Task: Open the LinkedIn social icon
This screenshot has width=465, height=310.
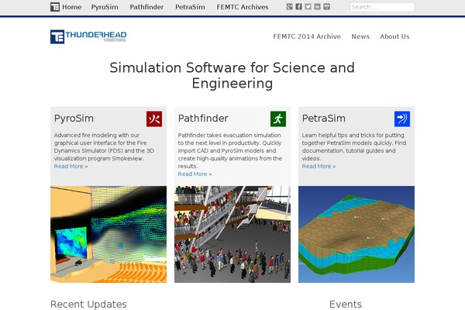Action: (317, 6)
